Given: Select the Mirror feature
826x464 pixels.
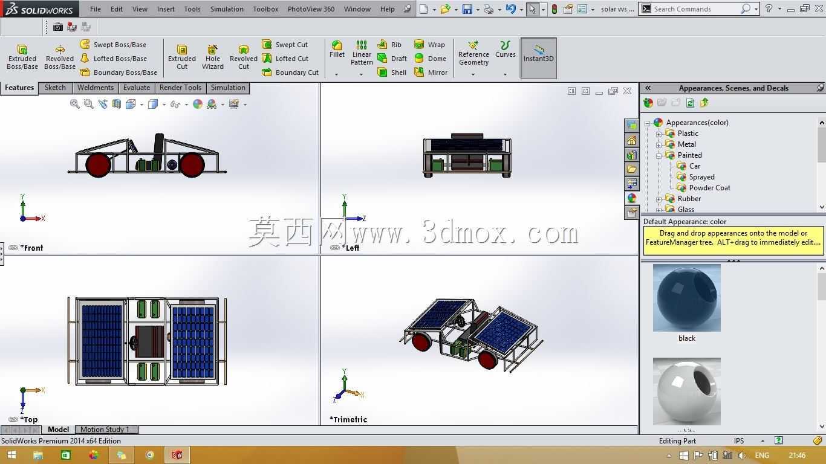Looking at the screenshot, I should pos(431,72).
